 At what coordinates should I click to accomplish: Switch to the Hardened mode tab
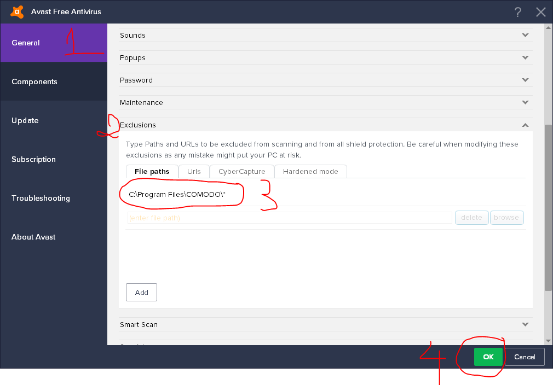tap(310, 172)
